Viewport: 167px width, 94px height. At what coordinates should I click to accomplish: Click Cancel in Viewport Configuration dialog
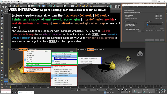click(x=162, y=40)
